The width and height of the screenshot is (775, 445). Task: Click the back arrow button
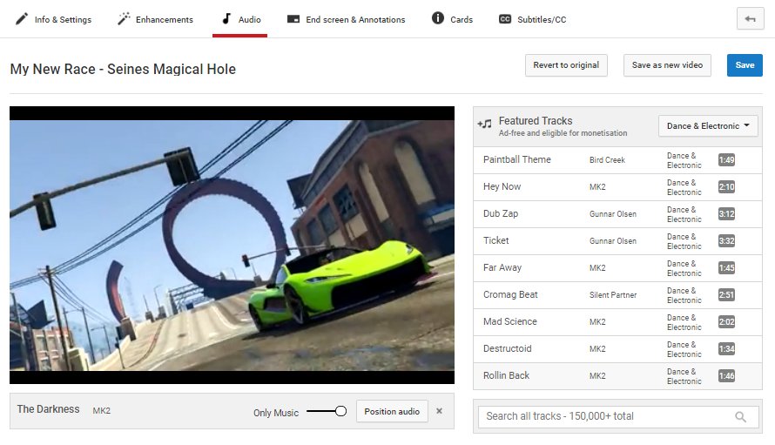coord(751,19)
